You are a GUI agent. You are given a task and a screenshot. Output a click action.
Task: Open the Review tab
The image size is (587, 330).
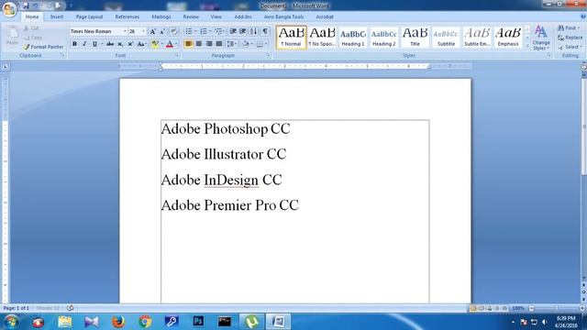(191, 16)
